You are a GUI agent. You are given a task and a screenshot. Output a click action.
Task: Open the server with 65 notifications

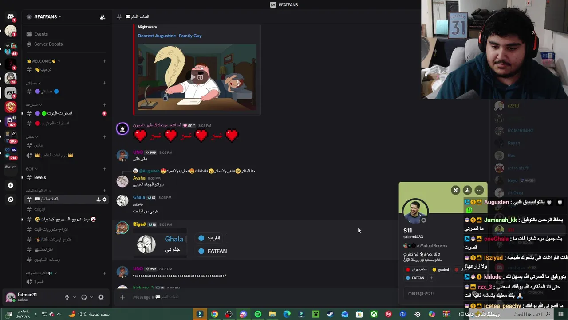click(11, 48)
